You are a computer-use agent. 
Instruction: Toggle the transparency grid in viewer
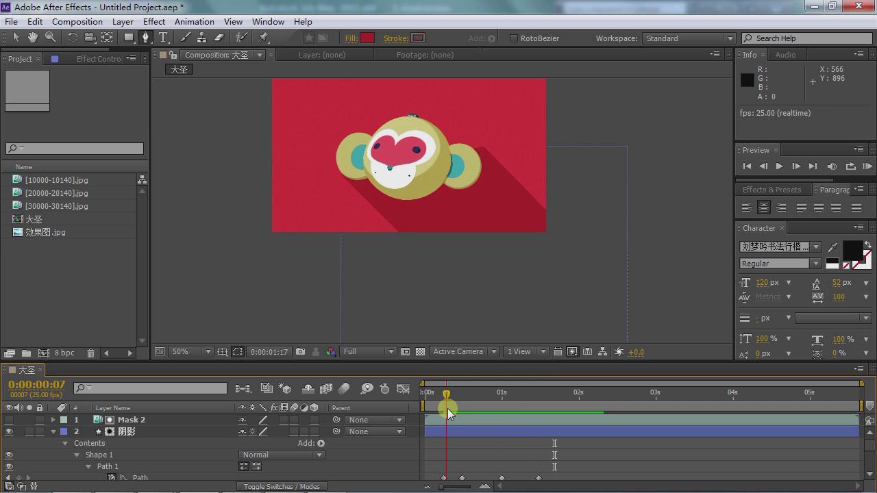click(420, 352)
